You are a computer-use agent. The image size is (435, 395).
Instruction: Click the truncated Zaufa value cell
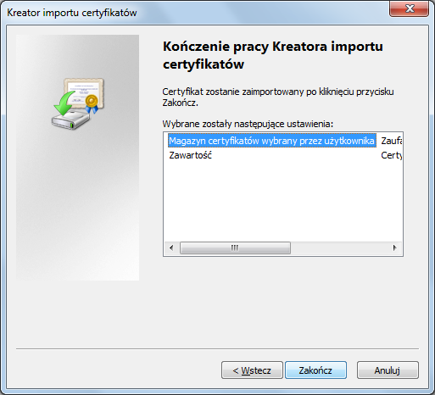(392, 141)
